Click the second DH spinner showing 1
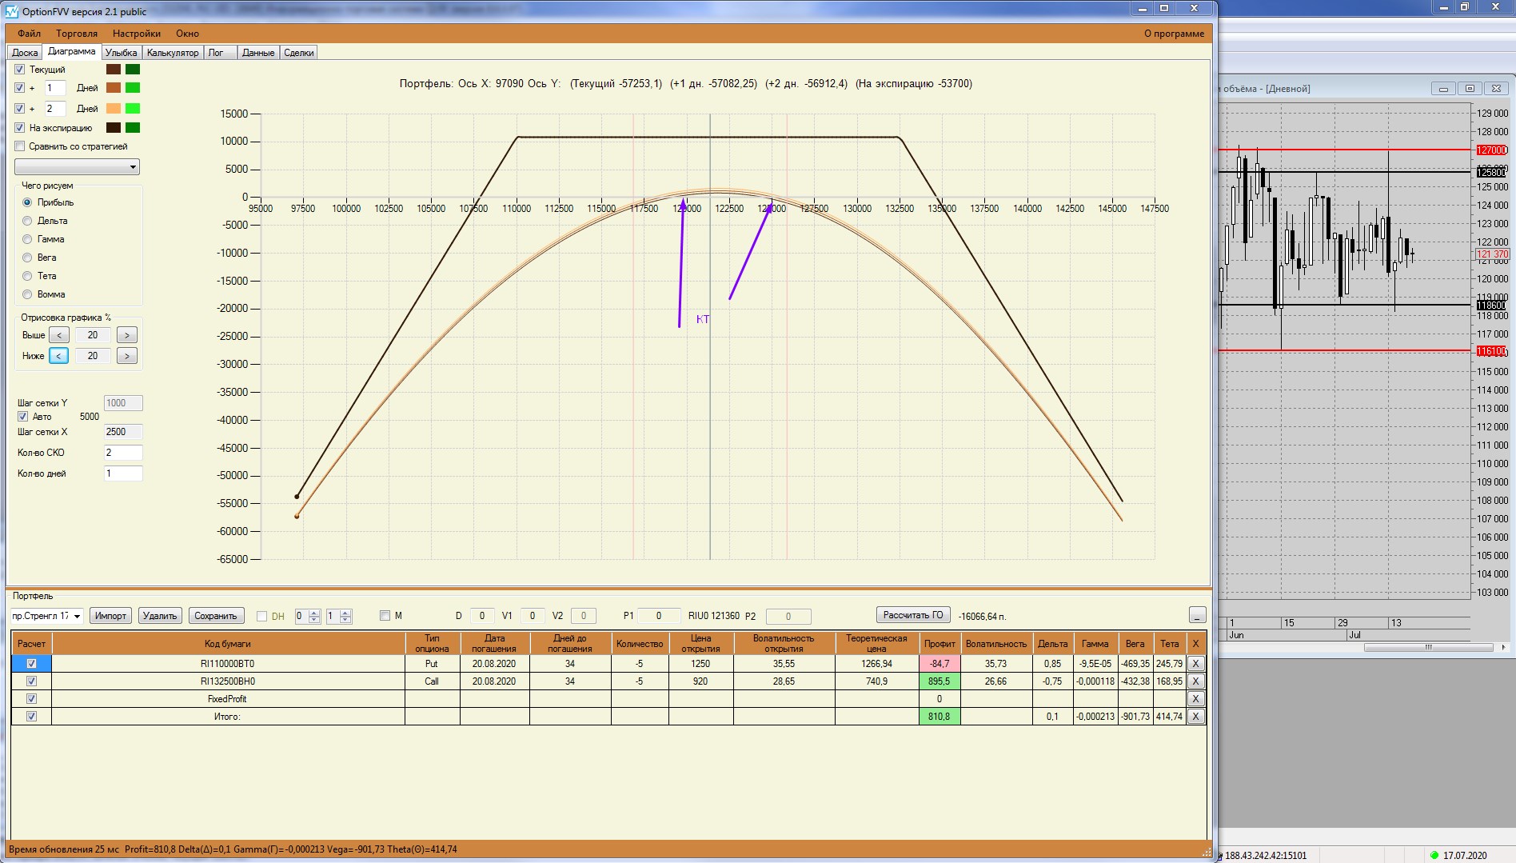Screen dimensions: 1516x863 click(x=339, y=616)
